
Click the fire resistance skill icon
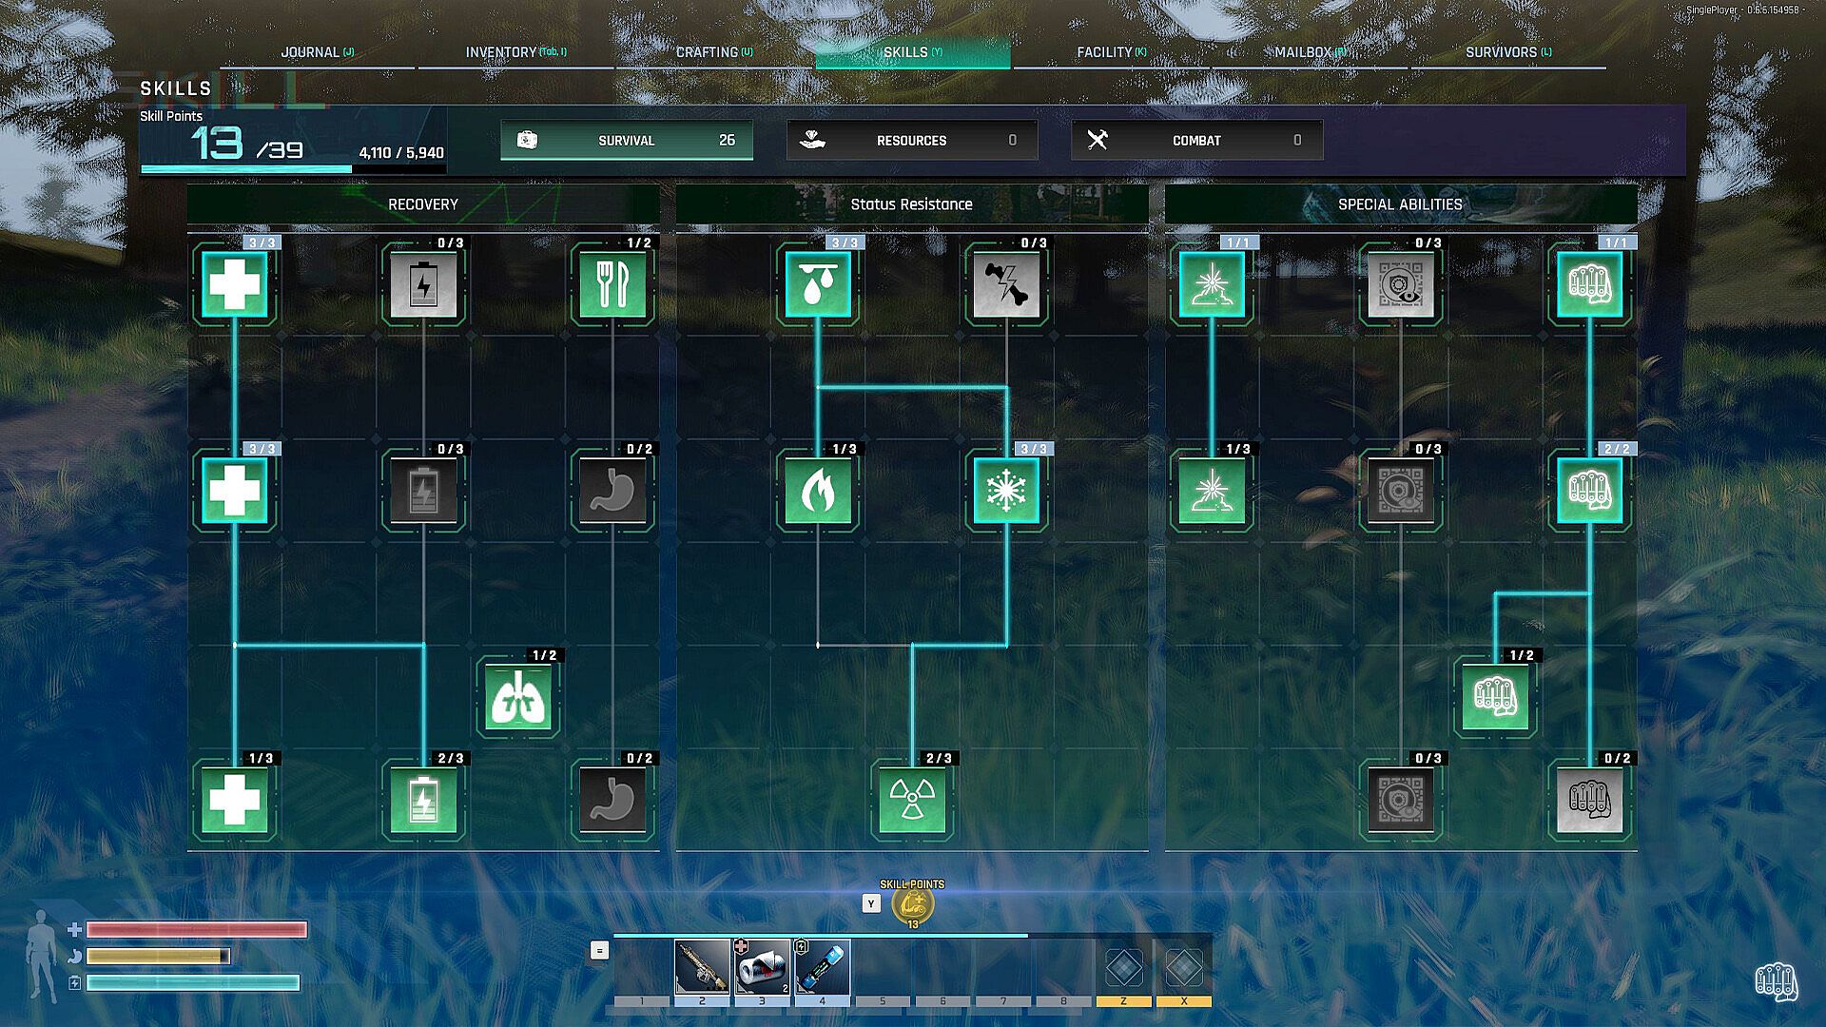pyautogui.click(x=817, y=492)
